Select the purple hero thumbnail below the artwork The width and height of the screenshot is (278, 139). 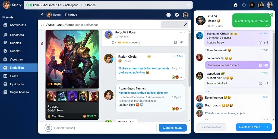pos(72,96)
